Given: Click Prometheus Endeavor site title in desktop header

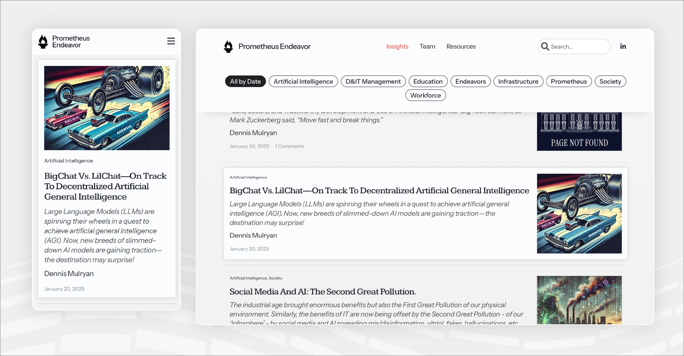Looking at the screenshot, I should (274, 46).
